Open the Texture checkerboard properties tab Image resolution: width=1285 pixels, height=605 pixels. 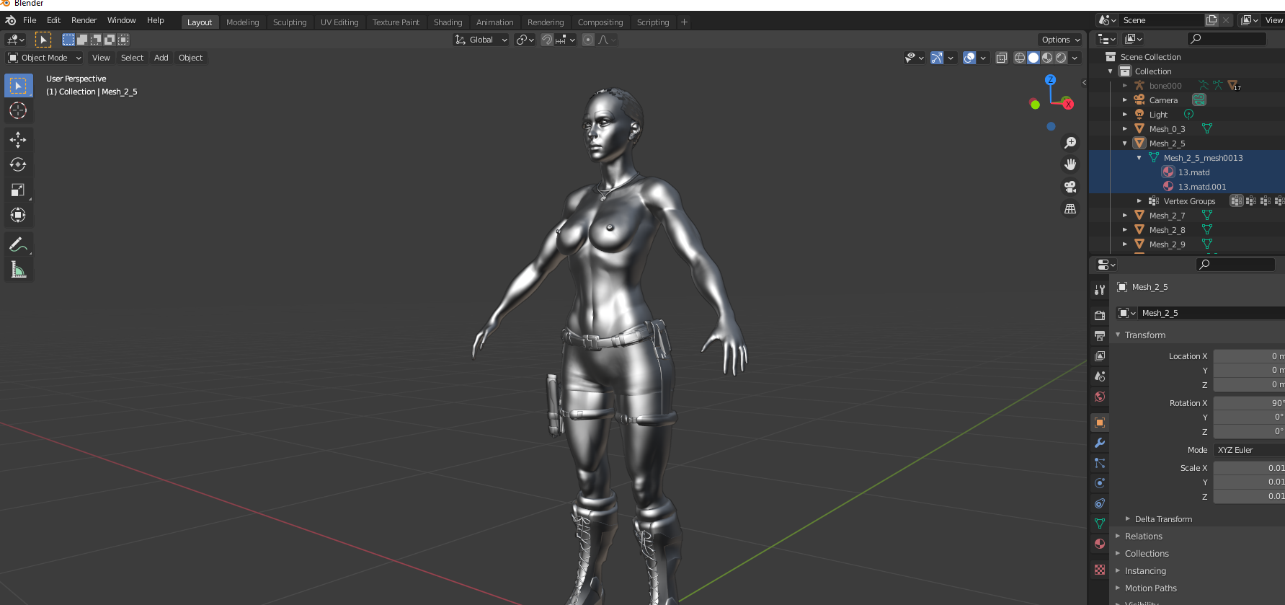click(x=1100, y=570)
